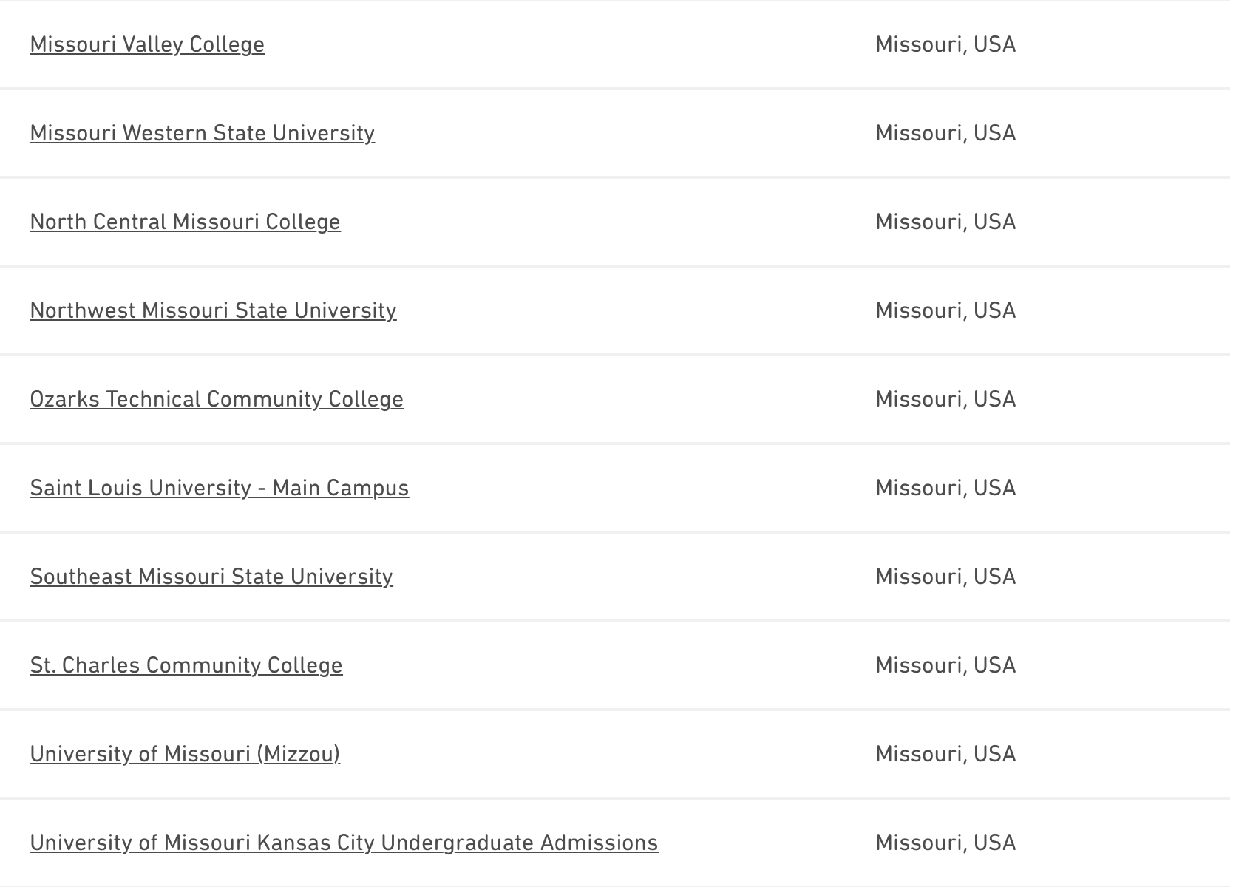
Task: Open North Central Missouri College page
Action: pos(185,222)
